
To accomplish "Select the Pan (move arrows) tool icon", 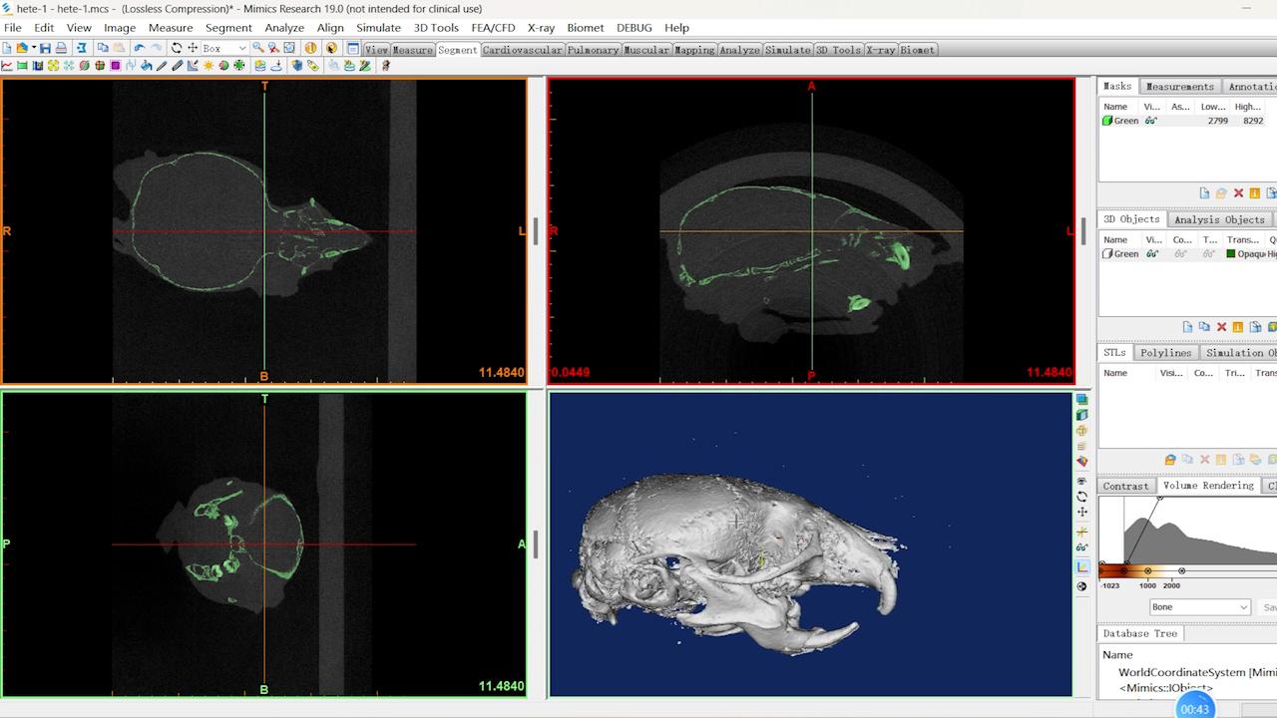I will point(193,48).
